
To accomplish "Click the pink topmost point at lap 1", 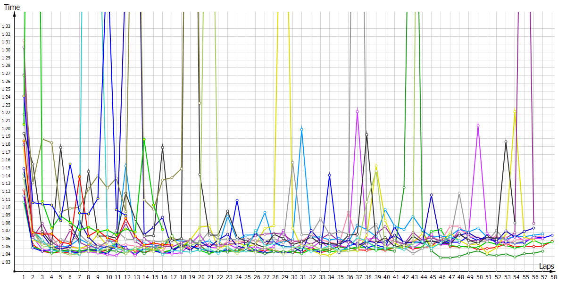I will coord(24,41).
